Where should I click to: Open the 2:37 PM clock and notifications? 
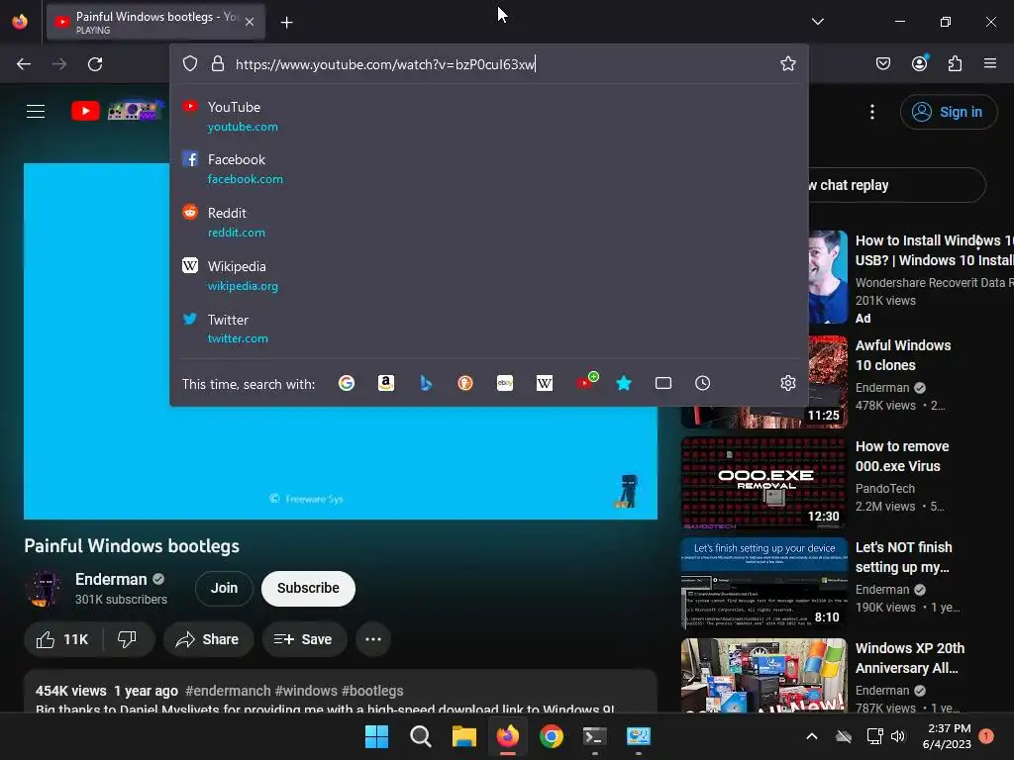947,736
